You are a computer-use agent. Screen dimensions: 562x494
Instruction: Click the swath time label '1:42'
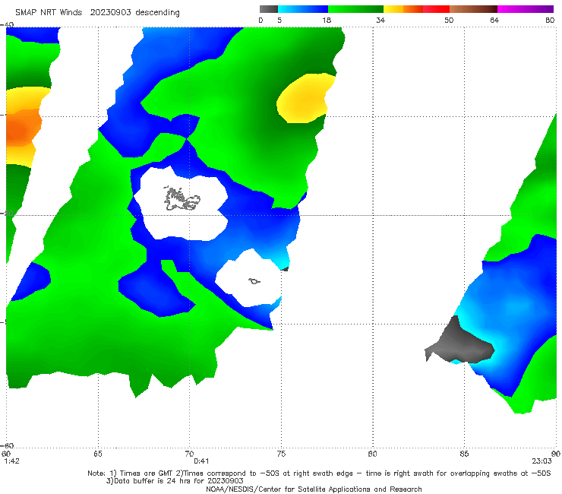[x=11, y=461]
